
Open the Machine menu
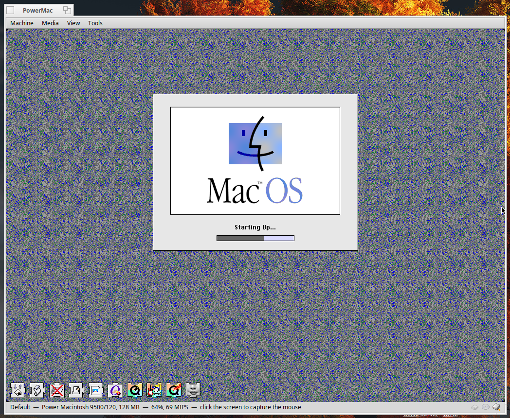22,23
